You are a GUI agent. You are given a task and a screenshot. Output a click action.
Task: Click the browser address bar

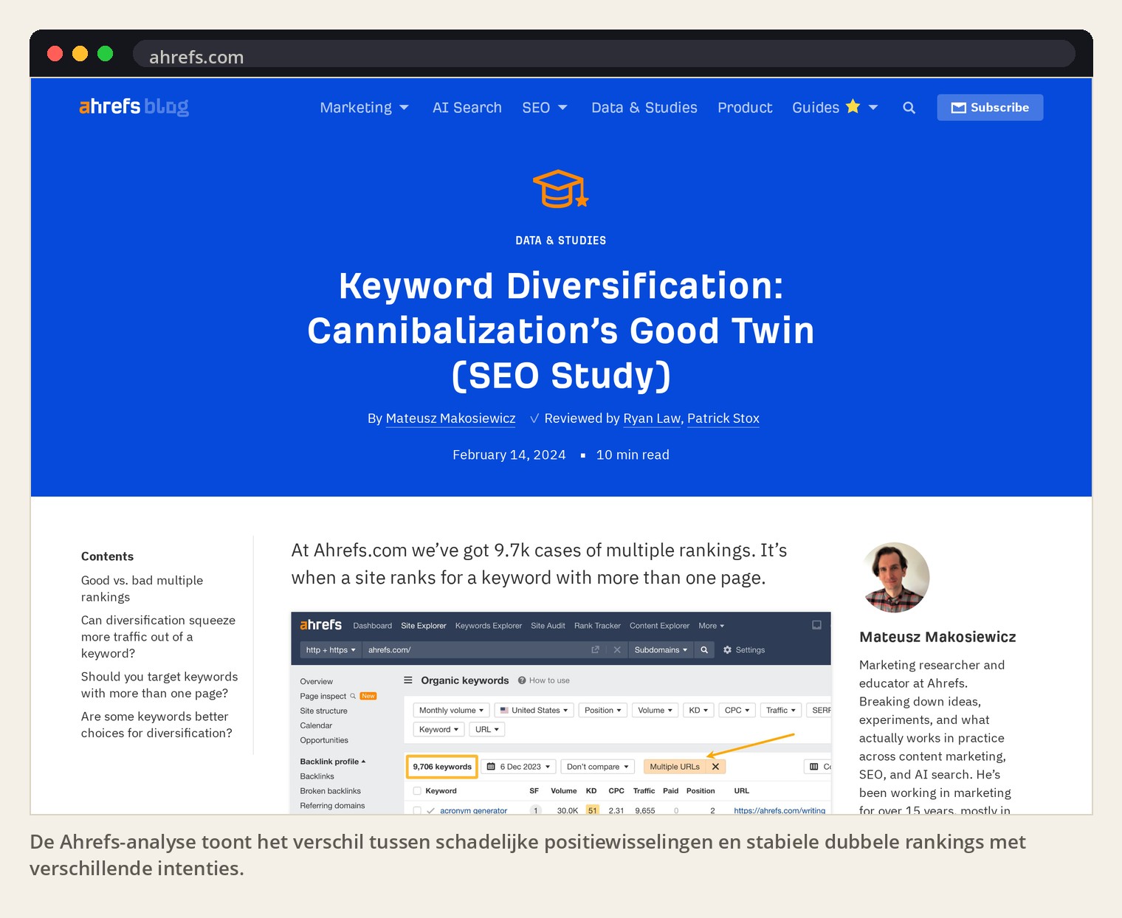click(603, 54)
